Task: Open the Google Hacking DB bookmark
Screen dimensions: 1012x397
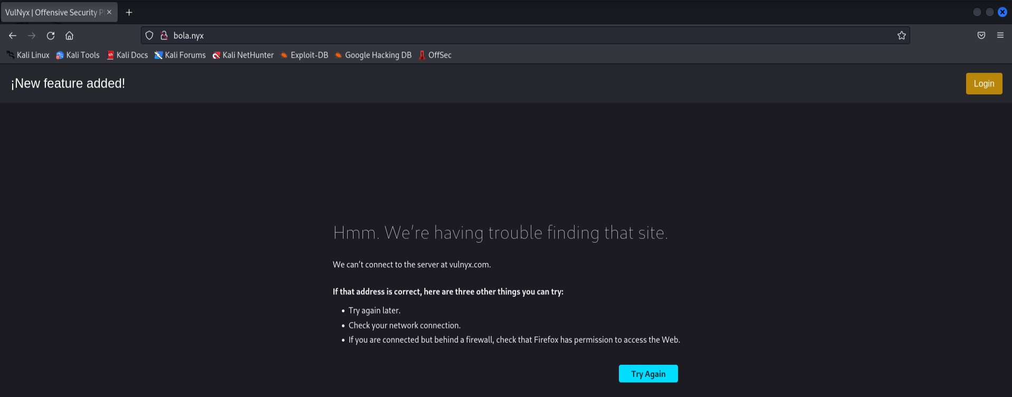Action: point(373,55)
